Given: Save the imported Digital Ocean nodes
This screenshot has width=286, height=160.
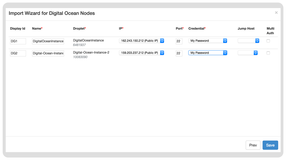Looking at the screenshot, I should (x=270, y=145).
